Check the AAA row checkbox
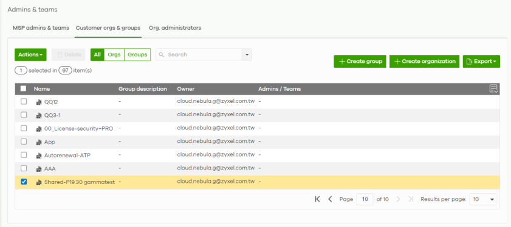The width and height of the screenshot is (511, 227). click(x=24, y=168)
